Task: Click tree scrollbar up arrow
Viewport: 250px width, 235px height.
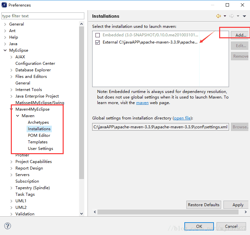Action: [x=81, y=24]
